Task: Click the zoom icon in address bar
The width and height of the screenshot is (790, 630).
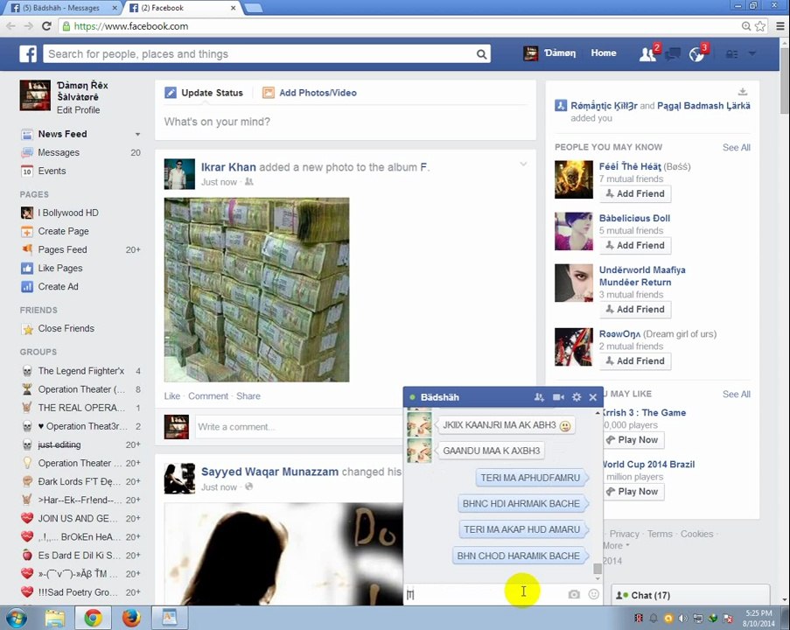Action: click(746, 26)
